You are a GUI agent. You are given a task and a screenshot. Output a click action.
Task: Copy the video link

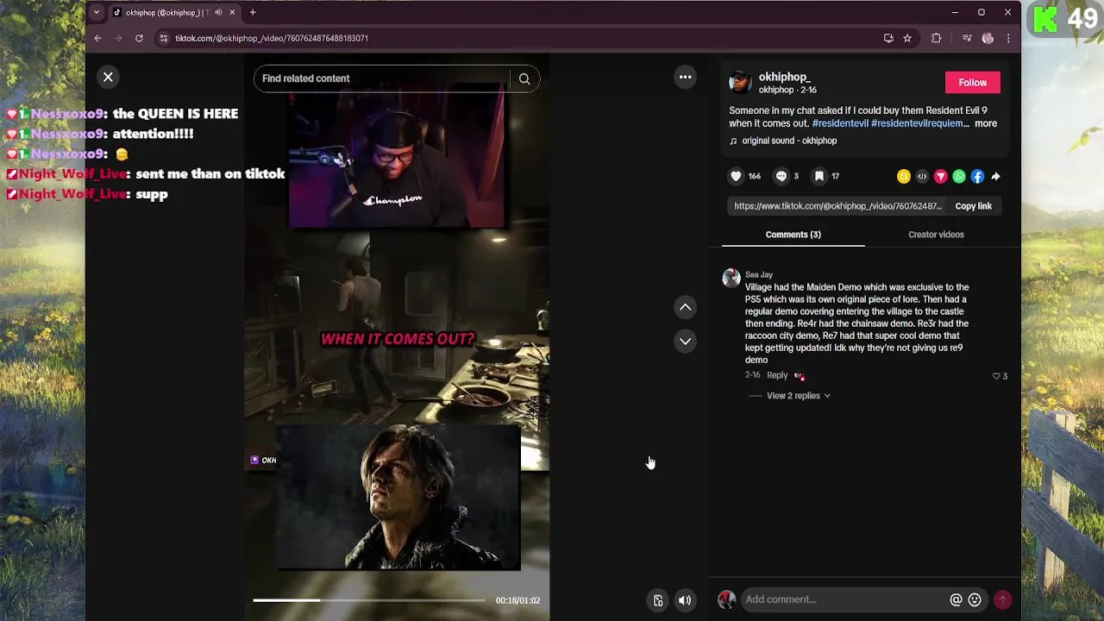tap(973, 206)
